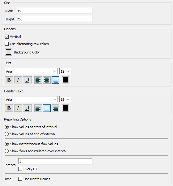Image resolution: width=173 pixels, height=186 pixels.
Task: Uncheck the Vertical checkbox
Action: pyautogui.click(x=6, y=37)
